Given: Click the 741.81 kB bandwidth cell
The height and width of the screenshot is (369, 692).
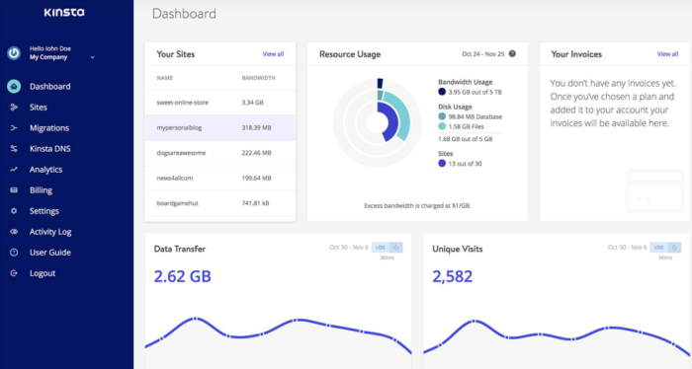Looking at the screenshot, I should coord(255,203).
